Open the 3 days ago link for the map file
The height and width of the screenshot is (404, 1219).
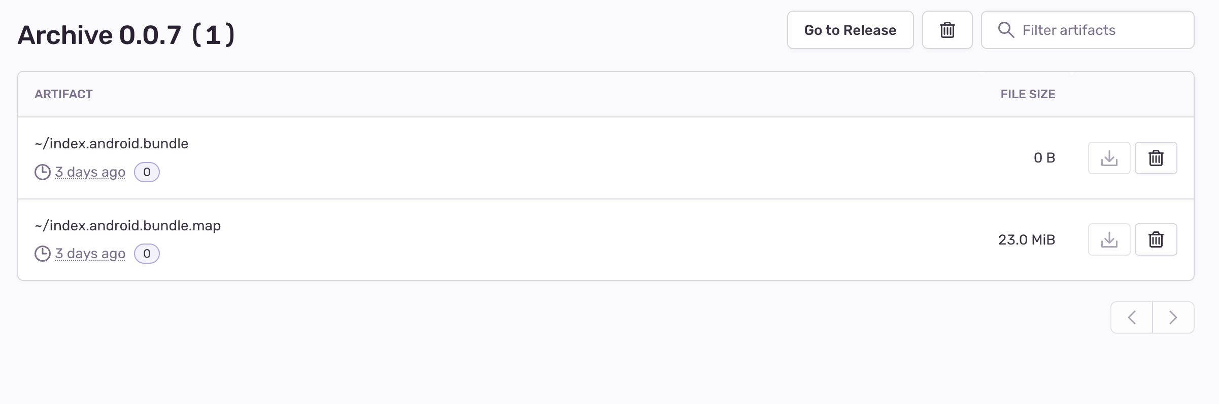coord(90,254)
